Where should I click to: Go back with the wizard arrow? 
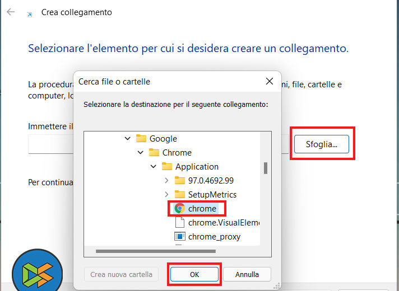point(11,12)
